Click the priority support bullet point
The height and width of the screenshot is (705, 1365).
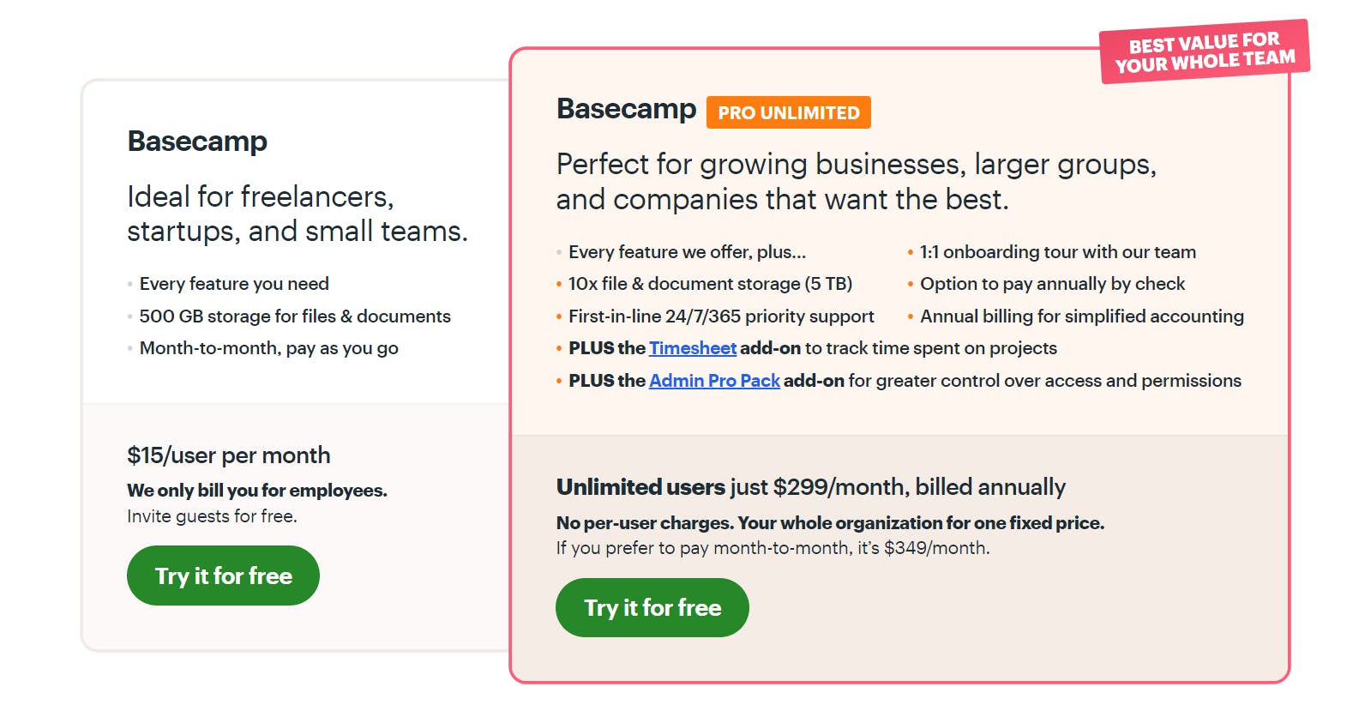pos(721,316)
